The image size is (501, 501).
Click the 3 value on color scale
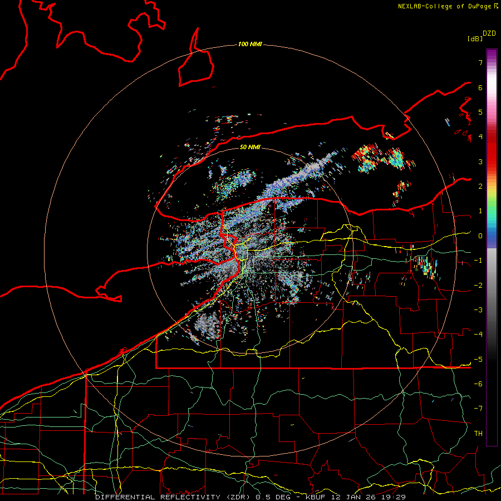click(x=480, y=161)
